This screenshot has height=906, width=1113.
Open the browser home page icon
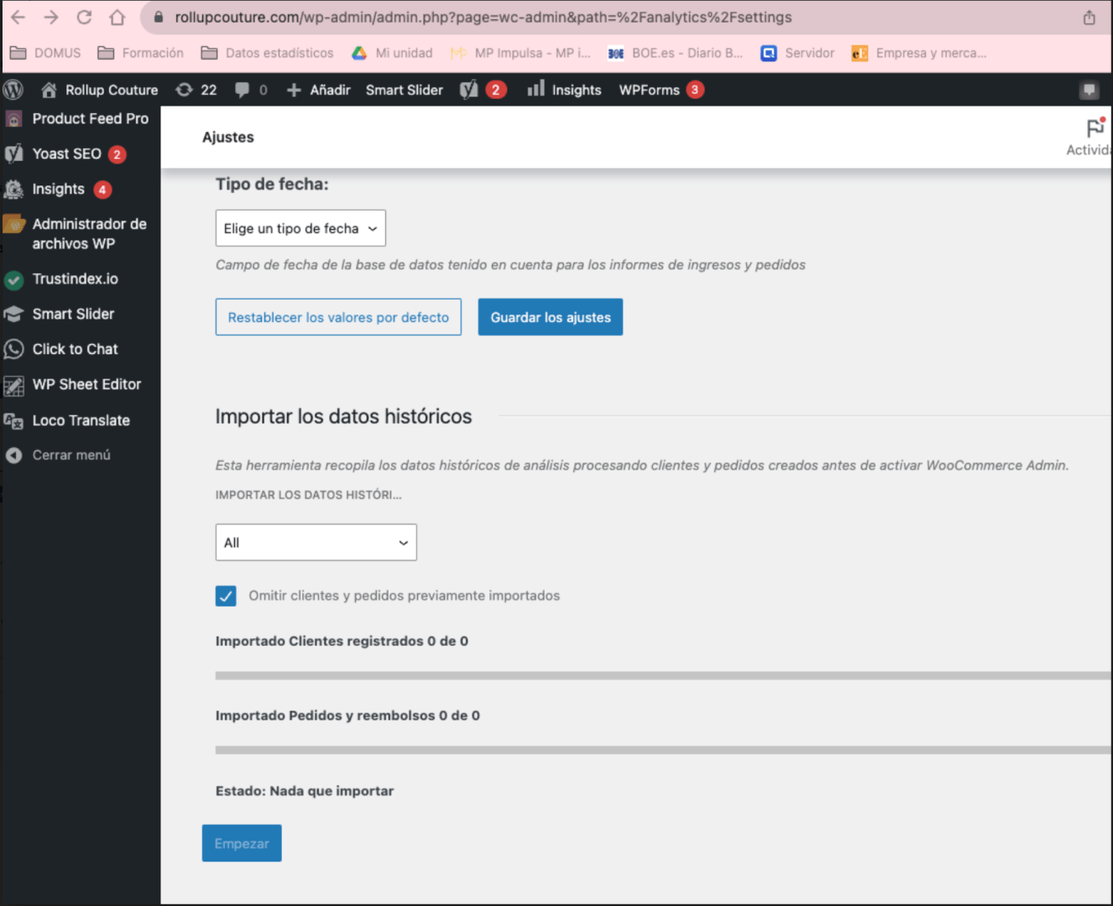(x=118, y=17)
